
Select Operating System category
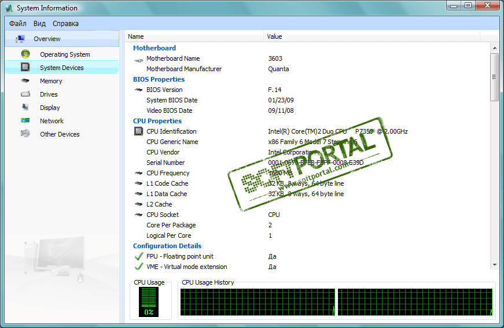point(62,54)
